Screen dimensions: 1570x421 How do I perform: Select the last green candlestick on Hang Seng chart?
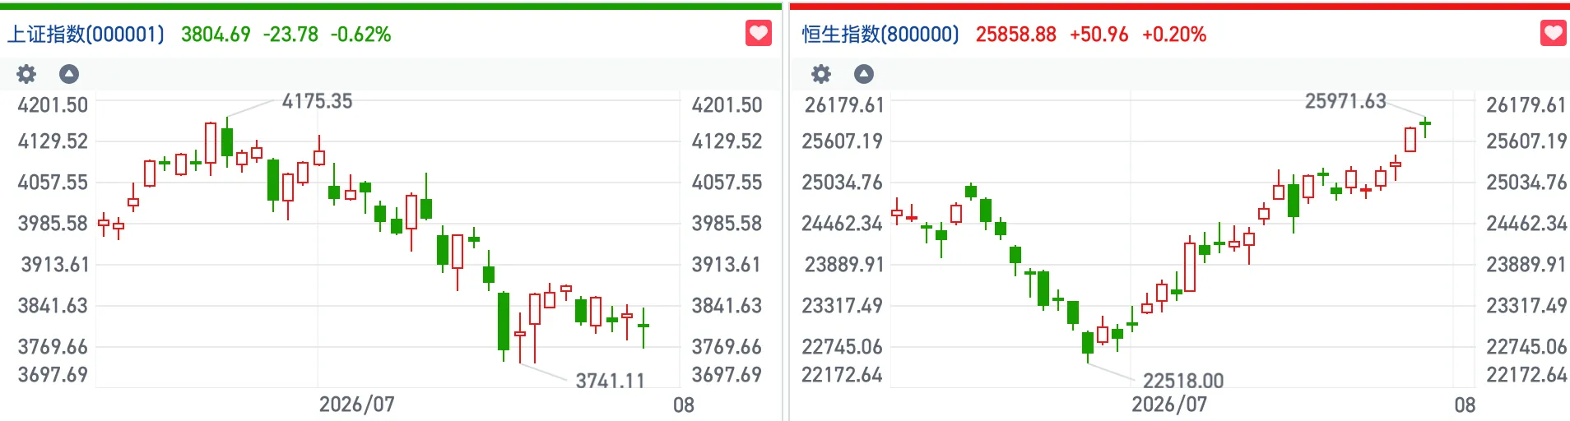click(x=1425, y=127)
